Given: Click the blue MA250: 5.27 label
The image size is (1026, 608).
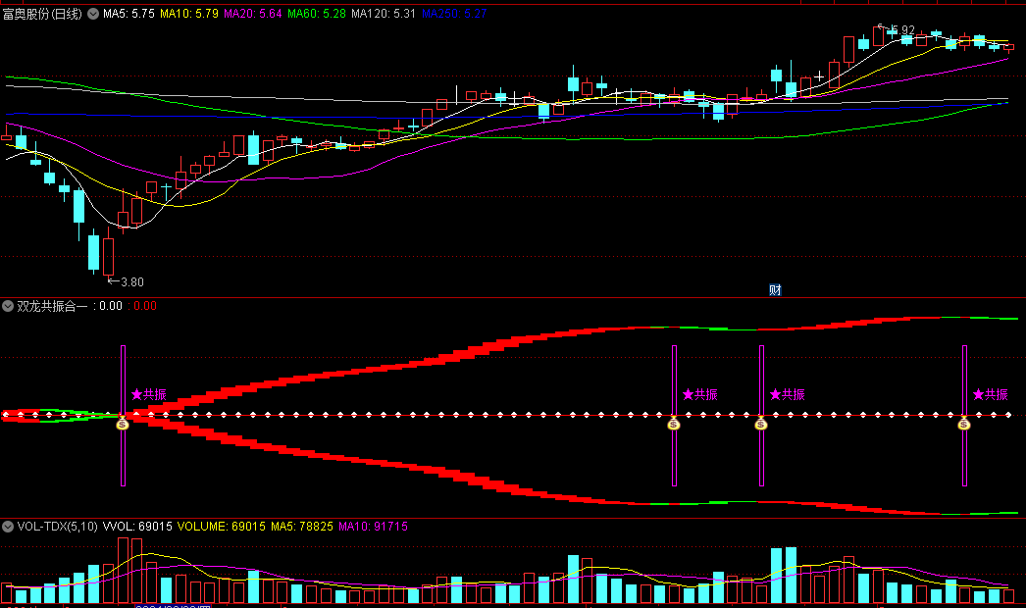Looking at the screenshot, I should pyautogui.click(x=454, y=14).
